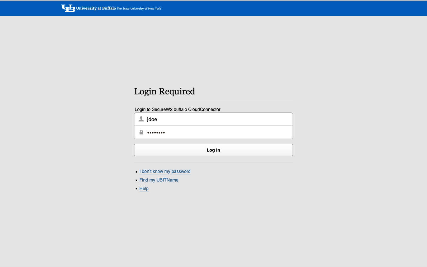Select the UB interlocking letters emblem
This screenshot has width=427, height=267.
point(68,8)
